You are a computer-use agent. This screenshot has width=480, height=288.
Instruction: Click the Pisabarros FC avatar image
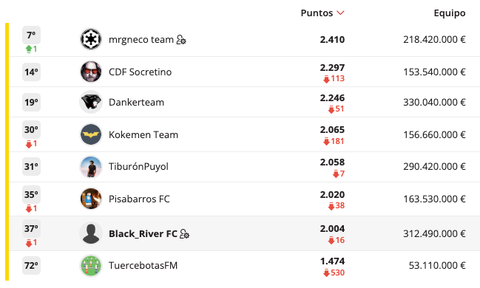91,199
